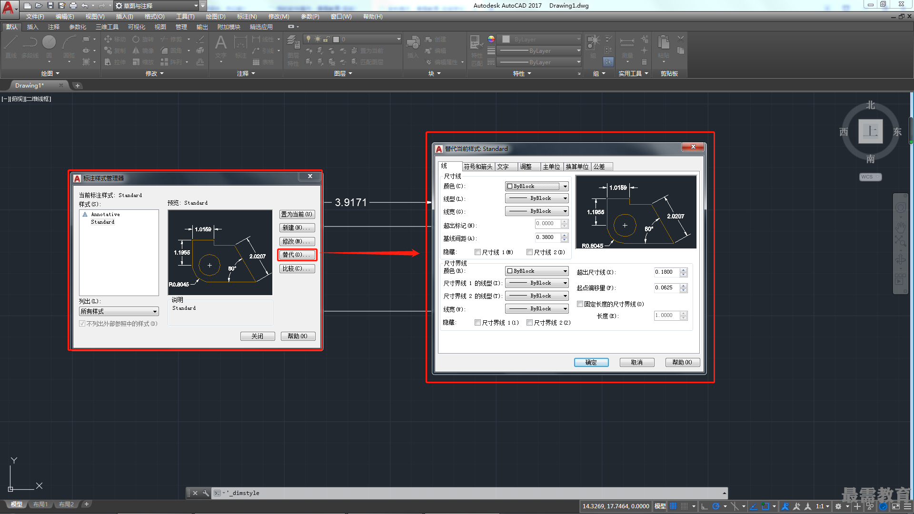The height and width of the screenshot is (514, 914).
Task: Click the Open file folder icon
Action: (x=39, y=6)
